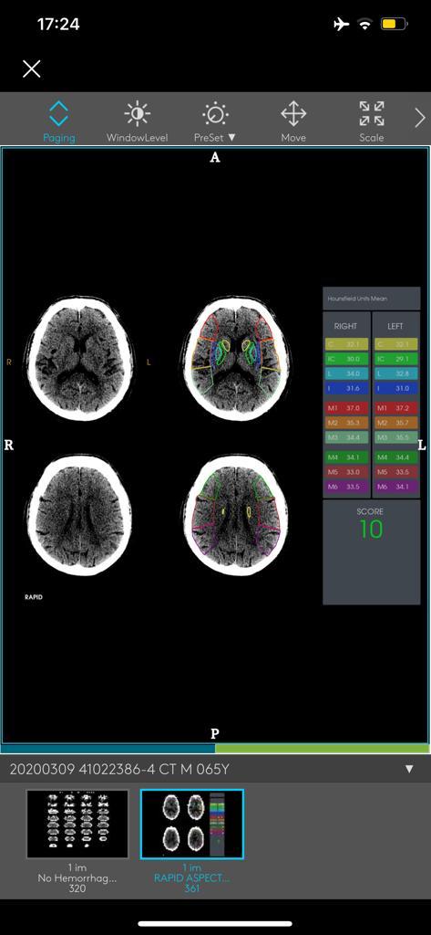Tap the ganglionic CT slice with colored overlay
Viewport: 431px width, 935px height.
coord(237,359)
